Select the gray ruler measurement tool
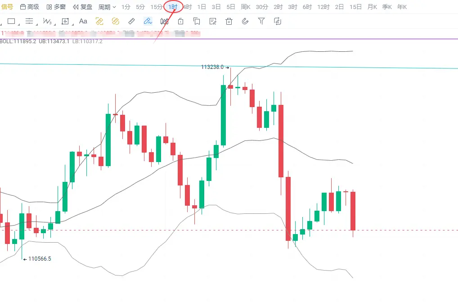Viewport: 458px width, 307px height. 131,21
